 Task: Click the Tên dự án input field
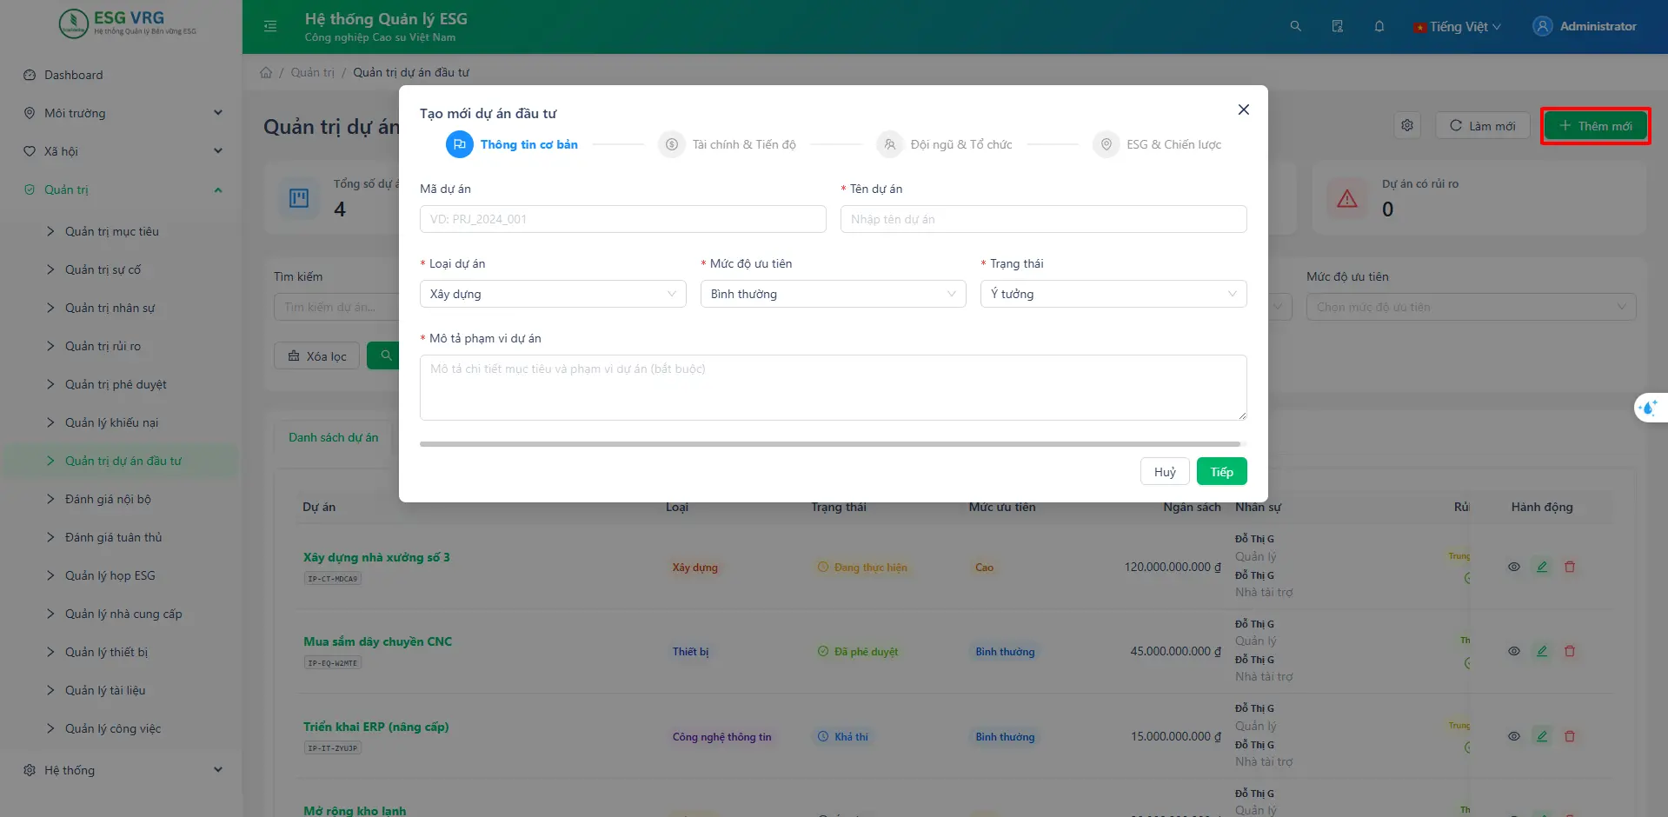pyautogui.click(x=1043, y=219)
